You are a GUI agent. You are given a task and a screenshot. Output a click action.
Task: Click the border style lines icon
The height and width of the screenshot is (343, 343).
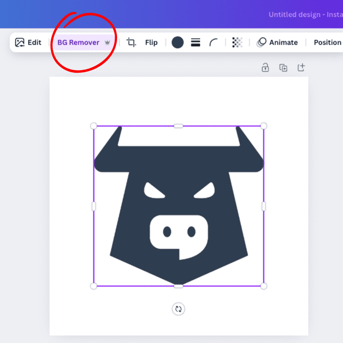(196, 42)
